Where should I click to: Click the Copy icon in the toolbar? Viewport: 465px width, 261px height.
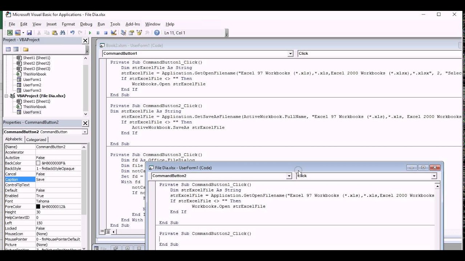click(x=47, y=33)
